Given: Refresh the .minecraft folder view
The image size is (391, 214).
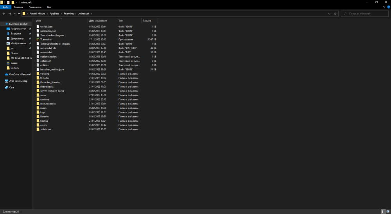Looking at the screenshot, I should coord(335,14).
